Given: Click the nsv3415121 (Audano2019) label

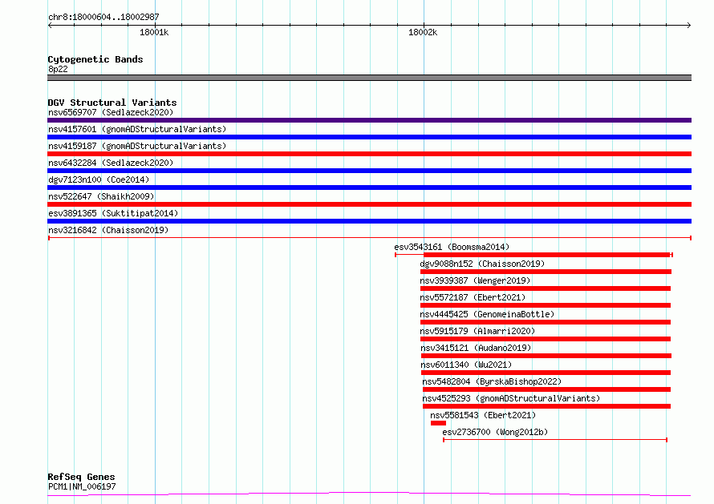Looking at the screenshot, I should click(476, 348).
